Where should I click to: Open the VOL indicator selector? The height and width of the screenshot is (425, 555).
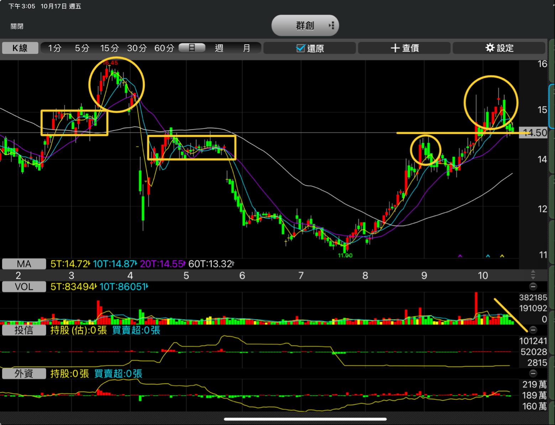(24, 287)
